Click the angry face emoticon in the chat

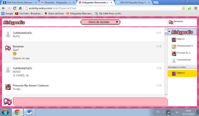[x=15, y=54]
